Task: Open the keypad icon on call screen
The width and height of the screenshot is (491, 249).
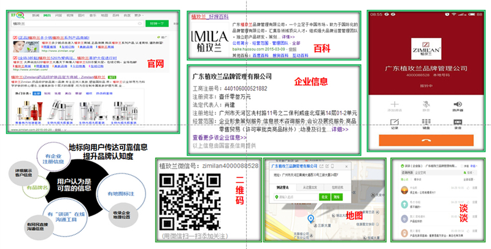Action: pyautogui.click(x=426, y=122)
